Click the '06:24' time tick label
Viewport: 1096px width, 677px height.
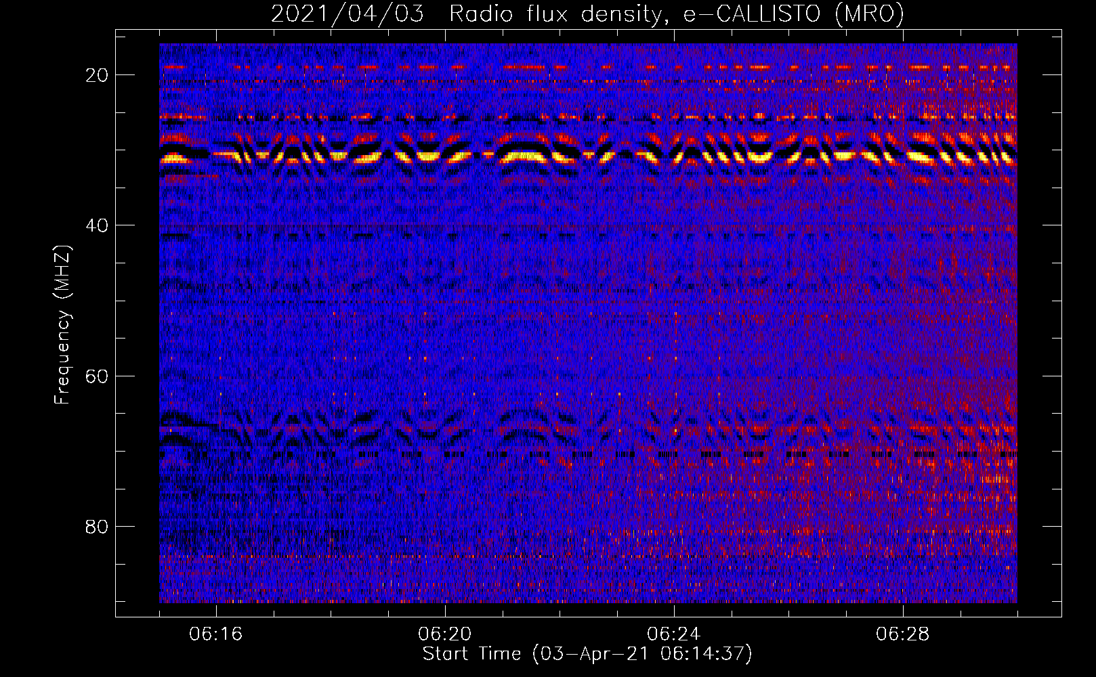[x=674, y=634]
